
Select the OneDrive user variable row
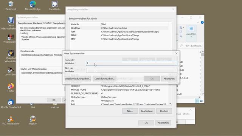point(119,28)
